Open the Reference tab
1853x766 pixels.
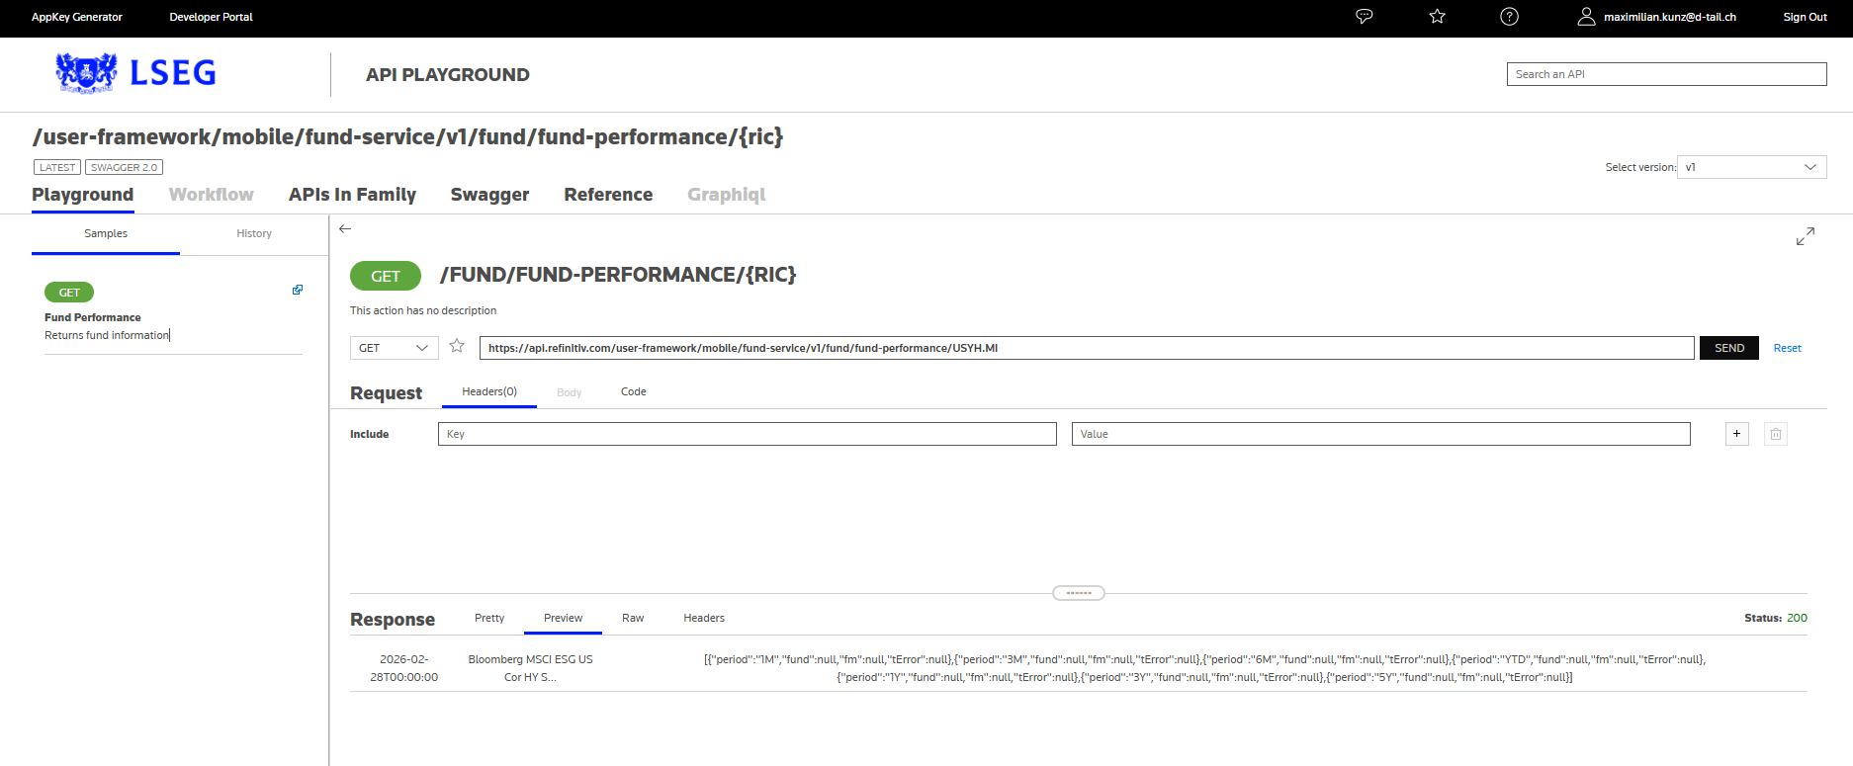[x=608, y=195]
